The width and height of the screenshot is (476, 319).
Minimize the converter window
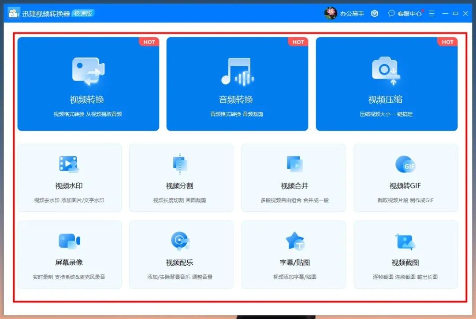(x=445, y=13)
